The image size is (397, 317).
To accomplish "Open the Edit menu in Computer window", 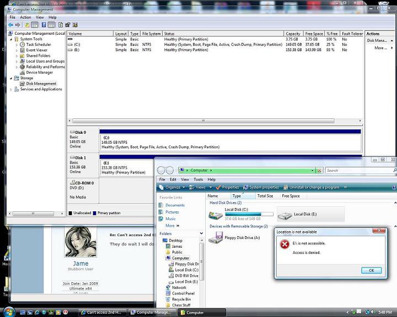I will click(x=173, y=179).
